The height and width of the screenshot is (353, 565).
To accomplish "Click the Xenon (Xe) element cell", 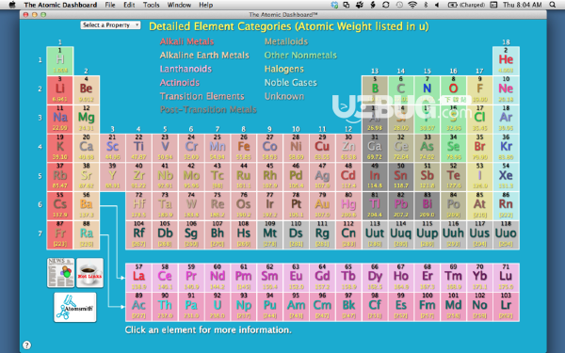I will [x=506, y=177].
